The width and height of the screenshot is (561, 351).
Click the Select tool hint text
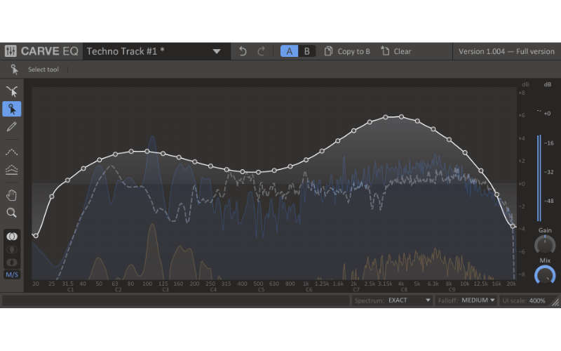pyautogui.click(x=43, y=69)
